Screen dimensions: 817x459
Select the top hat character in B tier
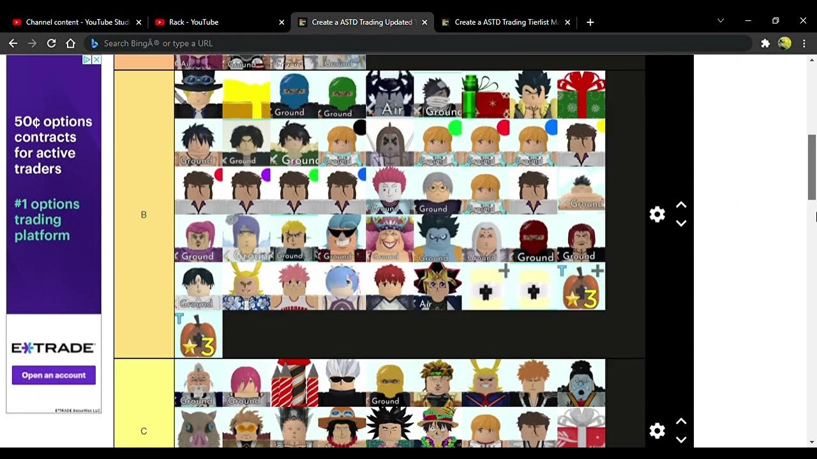[199, 94]
